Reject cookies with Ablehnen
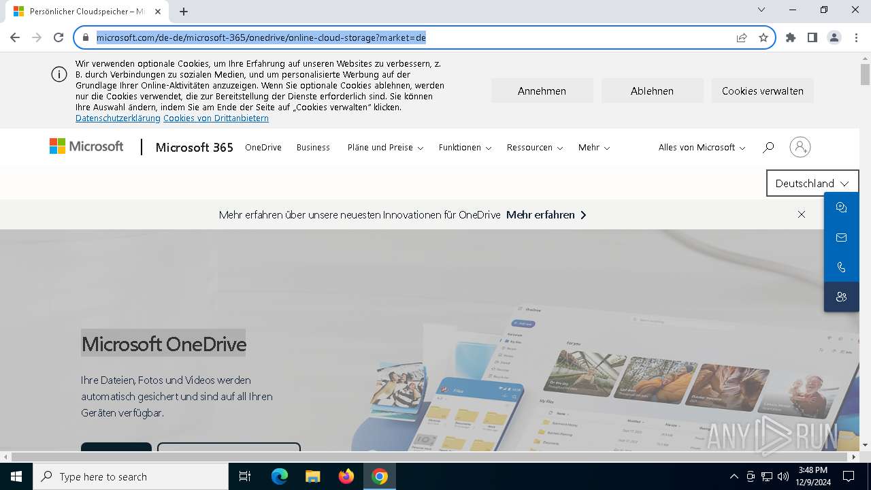871x490 pixels. tap(652, 91)
